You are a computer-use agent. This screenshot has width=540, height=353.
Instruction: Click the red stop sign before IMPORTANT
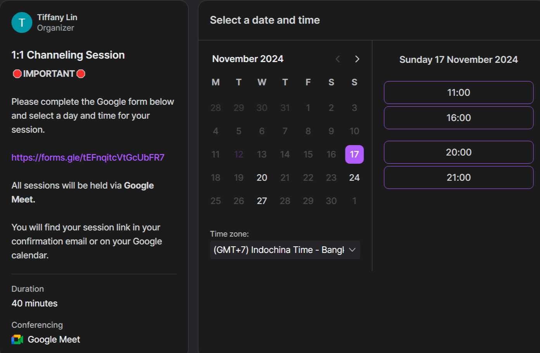(x=17, y=74)
